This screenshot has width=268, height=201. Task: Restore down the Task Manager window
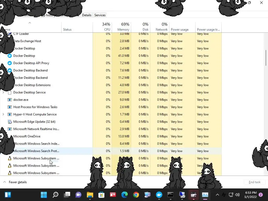pyautogui.click(x=249, y=3)
